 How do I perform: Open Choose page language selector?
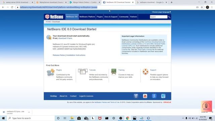coord(161,12)
